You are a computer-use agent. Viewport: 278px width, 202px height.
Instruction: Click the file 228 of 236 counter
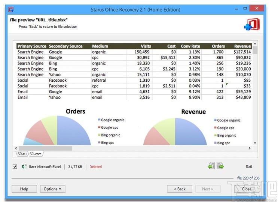[x=248, y=178]
